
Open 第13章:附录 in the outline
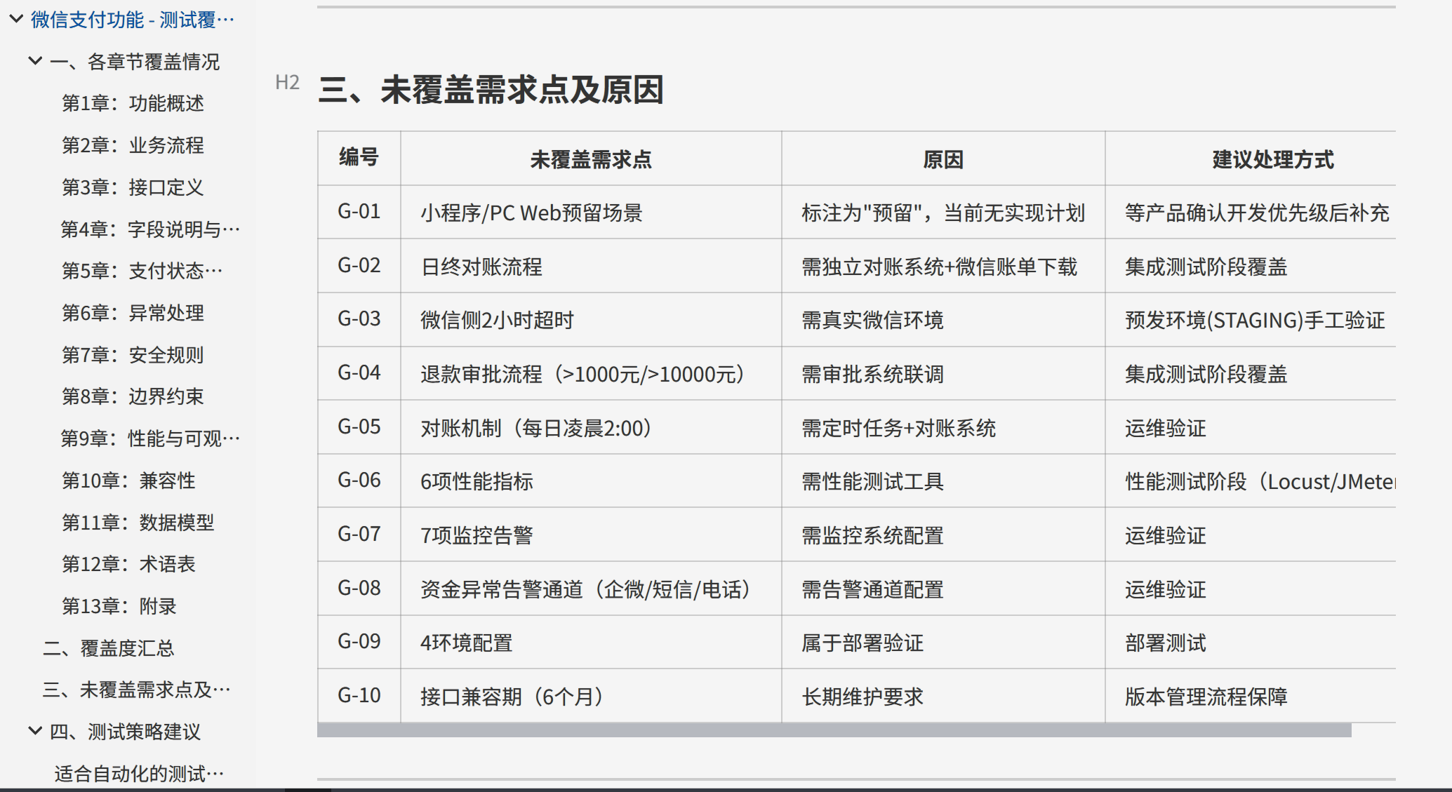pyautogui.click(x=119, y=606)
